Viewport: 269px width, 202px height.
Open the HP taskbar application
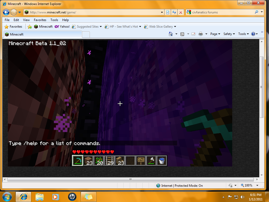click(72, 197)
